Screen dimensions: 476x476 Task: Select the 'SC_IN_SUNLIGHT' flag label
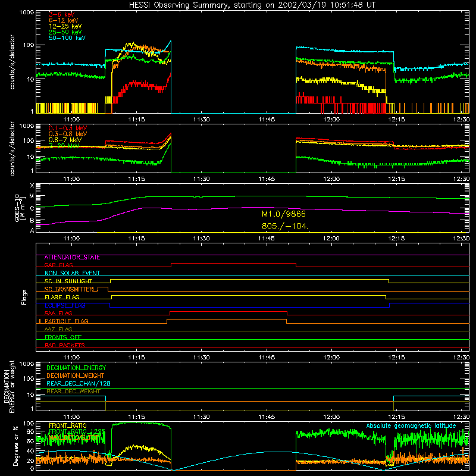68,281
